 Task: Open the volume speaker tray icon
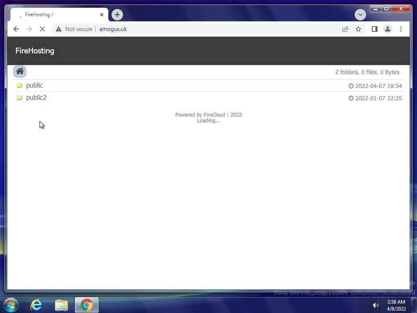(x=375, y=305)
